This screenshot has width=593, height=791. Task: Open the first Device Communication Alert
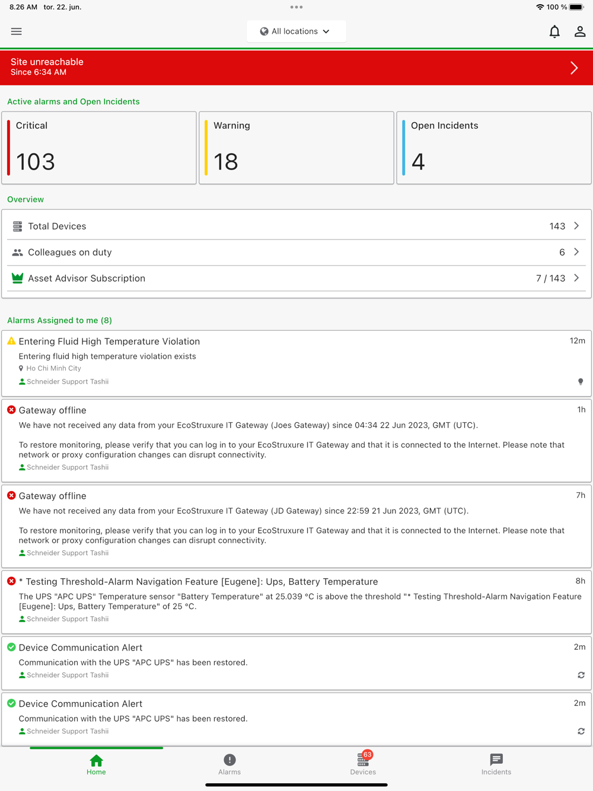pyautogui.click(x=296, y=663)
